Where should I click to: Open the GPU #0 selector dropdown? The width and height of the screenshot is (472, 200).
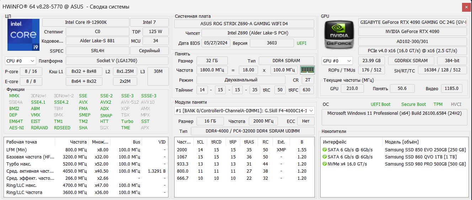point(337,61)
